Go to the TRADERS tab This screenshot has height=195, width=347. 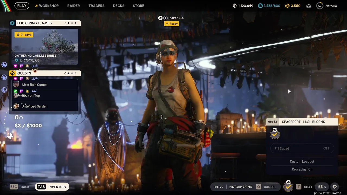click(96, 6)
